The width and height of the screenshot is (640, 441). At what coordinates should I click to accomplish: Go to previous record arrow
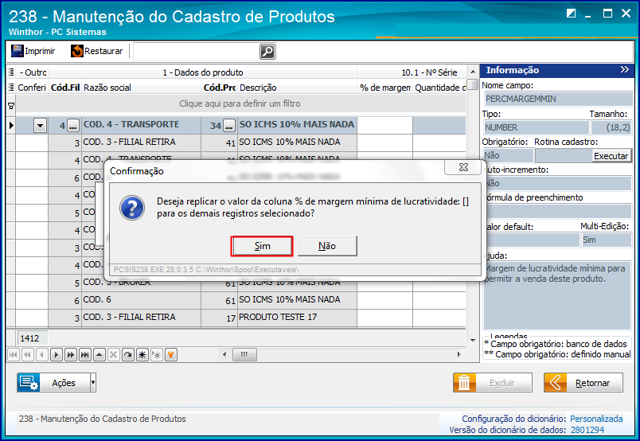pos(42,355)
